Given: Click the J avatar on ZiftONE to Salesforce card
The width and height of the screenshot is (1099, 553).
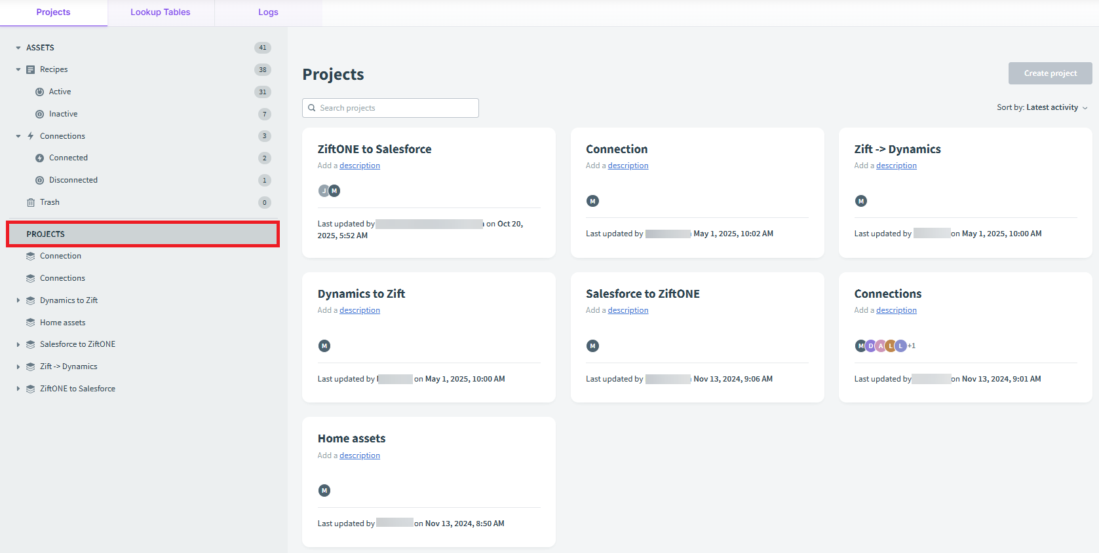Looking at the screenshot, I should [x=324, y=190].
